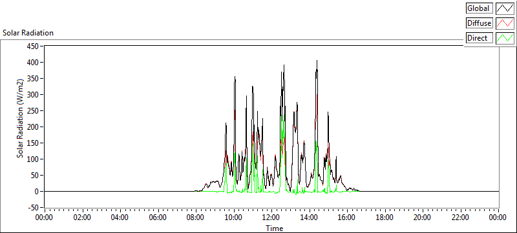This screenshot has width=517, height=233.
Task: Click the Global plot line sample icon
Action: [x=505, y=8]
